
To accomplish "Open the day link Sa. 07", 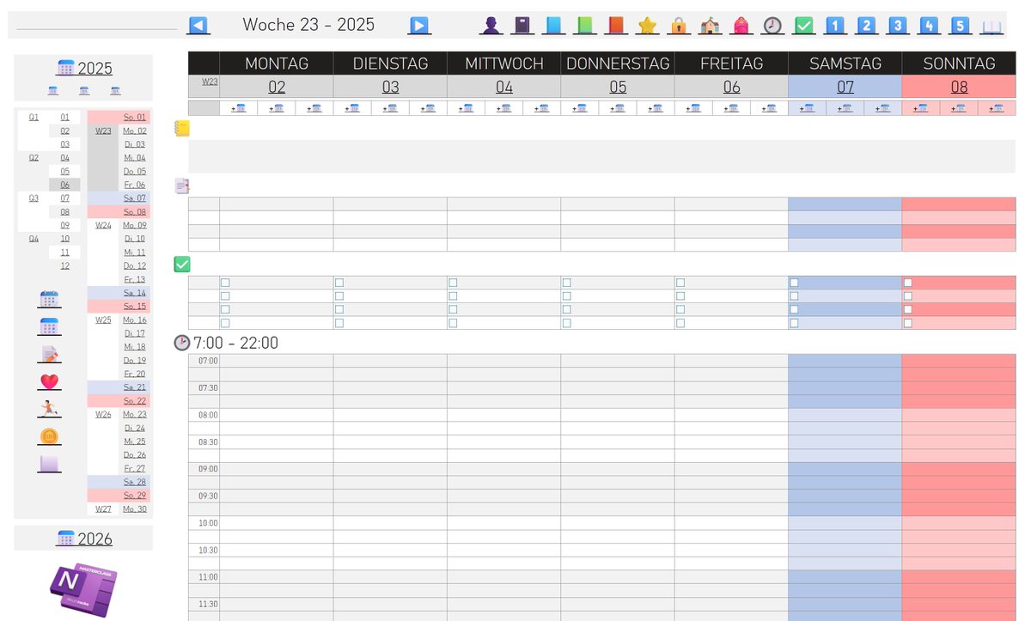I will point(135,198).
